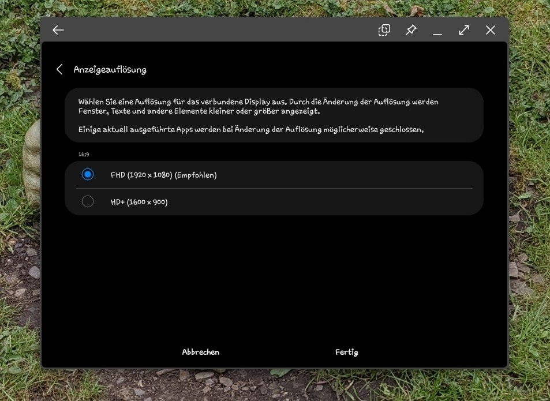Minimize the settings window

pos(437,34)
